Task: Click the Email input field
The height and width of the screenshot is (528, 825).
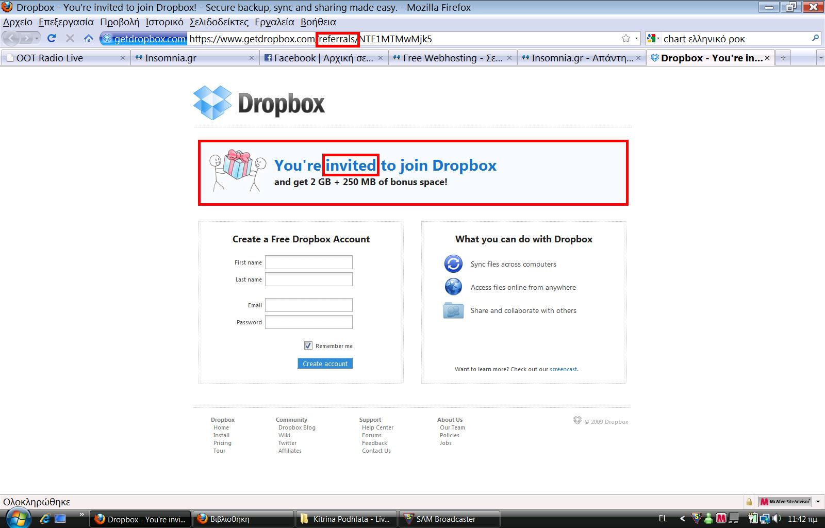Action: pos(309,305)
